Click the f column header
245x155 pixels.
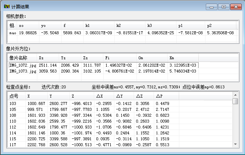pos(72,25)
